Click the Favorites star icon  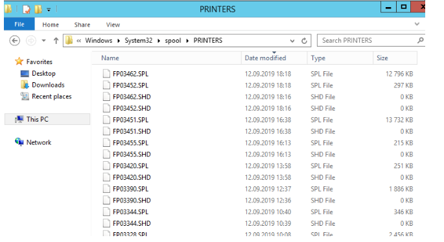point(19,61)
